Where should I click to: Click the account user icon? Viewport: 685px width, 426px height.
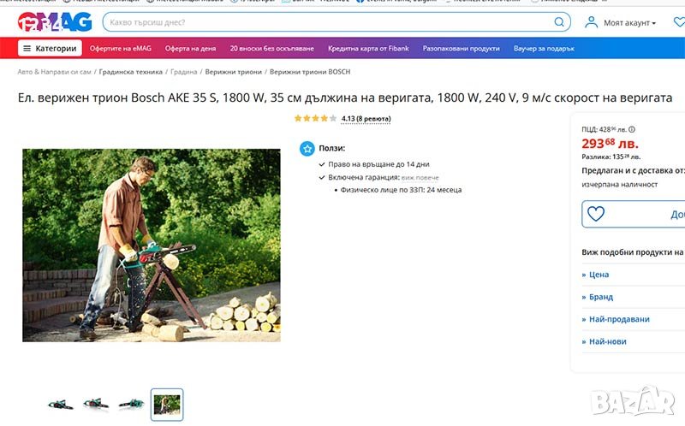coord(591,22)
